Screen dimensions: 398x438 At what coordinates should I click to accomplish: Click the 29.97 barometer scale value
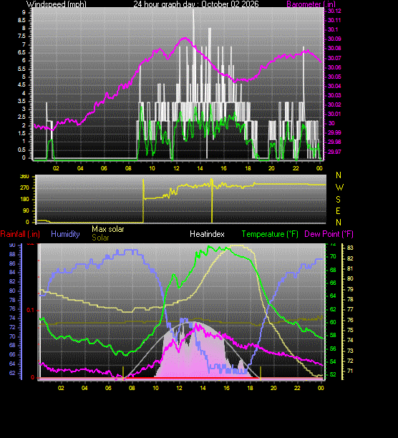(x=334, y=152)
